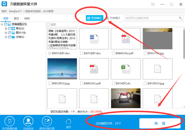Click the search magnifier icon
The image size is (185, 130).
click(180, 18)
